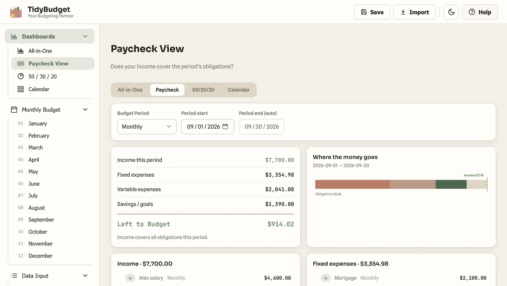
Task: Click the TidyBudget wallet logo icon
Action: tap(16, 12)
